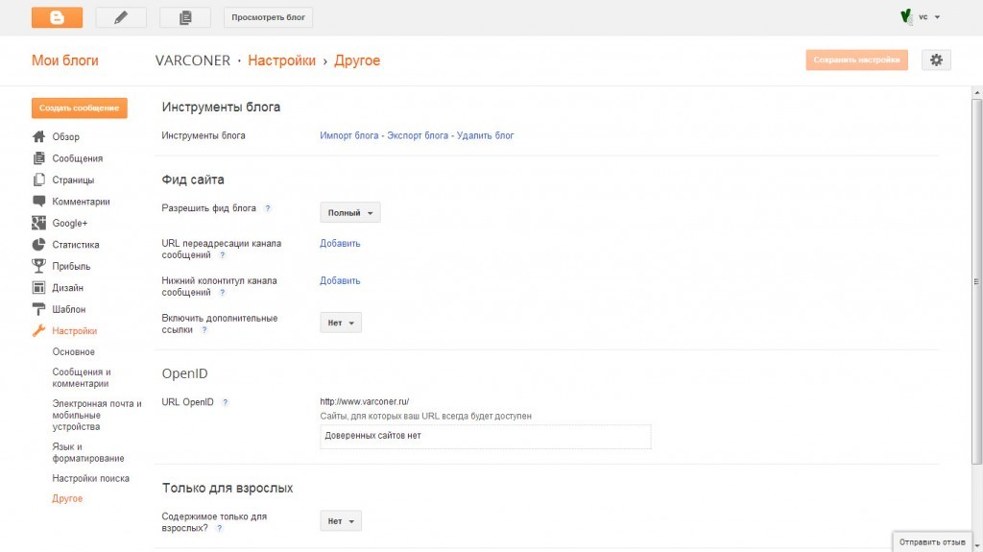The image size is (983, 552).
Task: Open the vc account dropdown arrow
Action: pos(937,17)
